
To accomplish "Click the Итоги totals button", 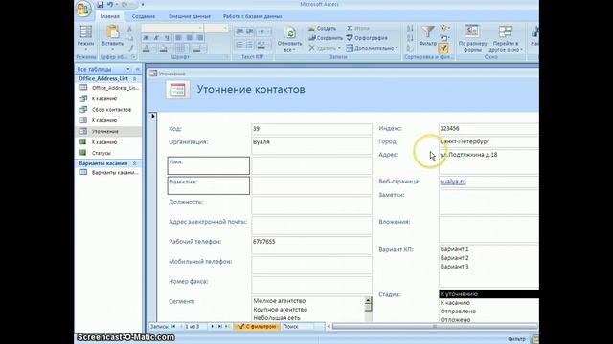I will 357,28.
